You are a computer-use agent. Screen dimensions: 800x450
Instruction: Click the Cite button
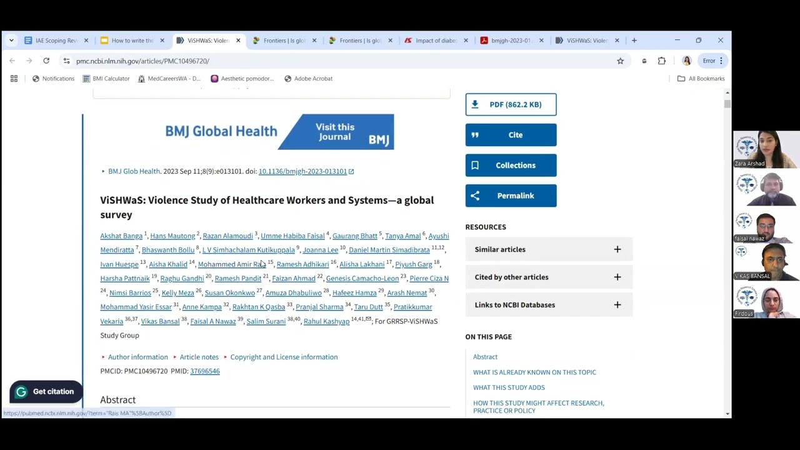pyautogui.click(x=511, y=135)
